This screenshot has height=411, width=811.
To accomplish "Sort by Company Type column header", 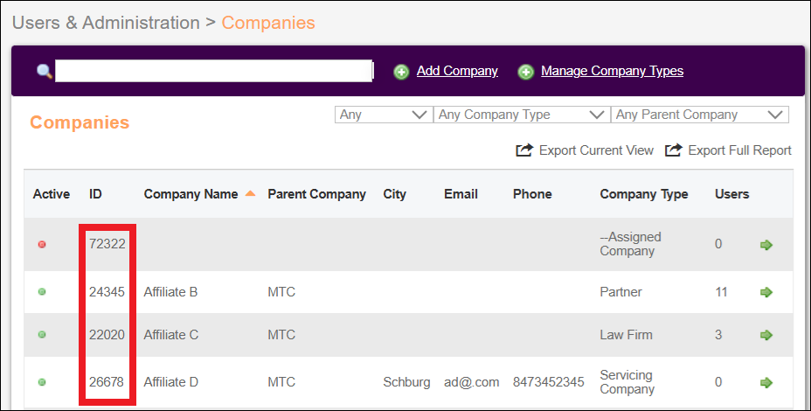I will (644, 194).
